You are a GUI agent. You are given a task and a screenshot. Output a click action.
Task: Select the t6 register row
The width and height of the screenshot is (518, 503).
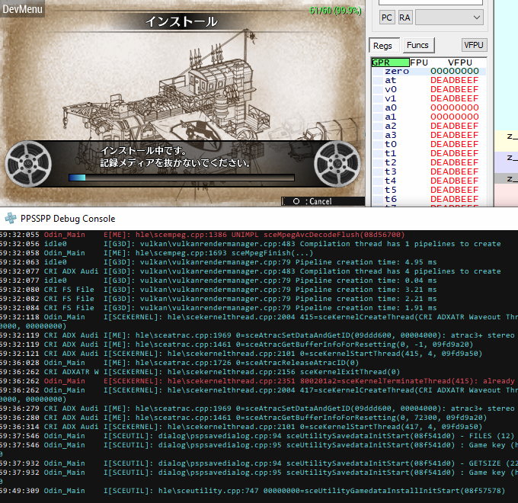pos(429,199)
